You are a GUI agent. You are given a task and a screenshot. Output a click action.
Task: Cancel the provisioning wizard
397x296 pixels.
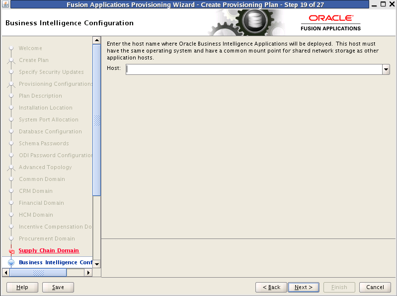click(375, 287)
